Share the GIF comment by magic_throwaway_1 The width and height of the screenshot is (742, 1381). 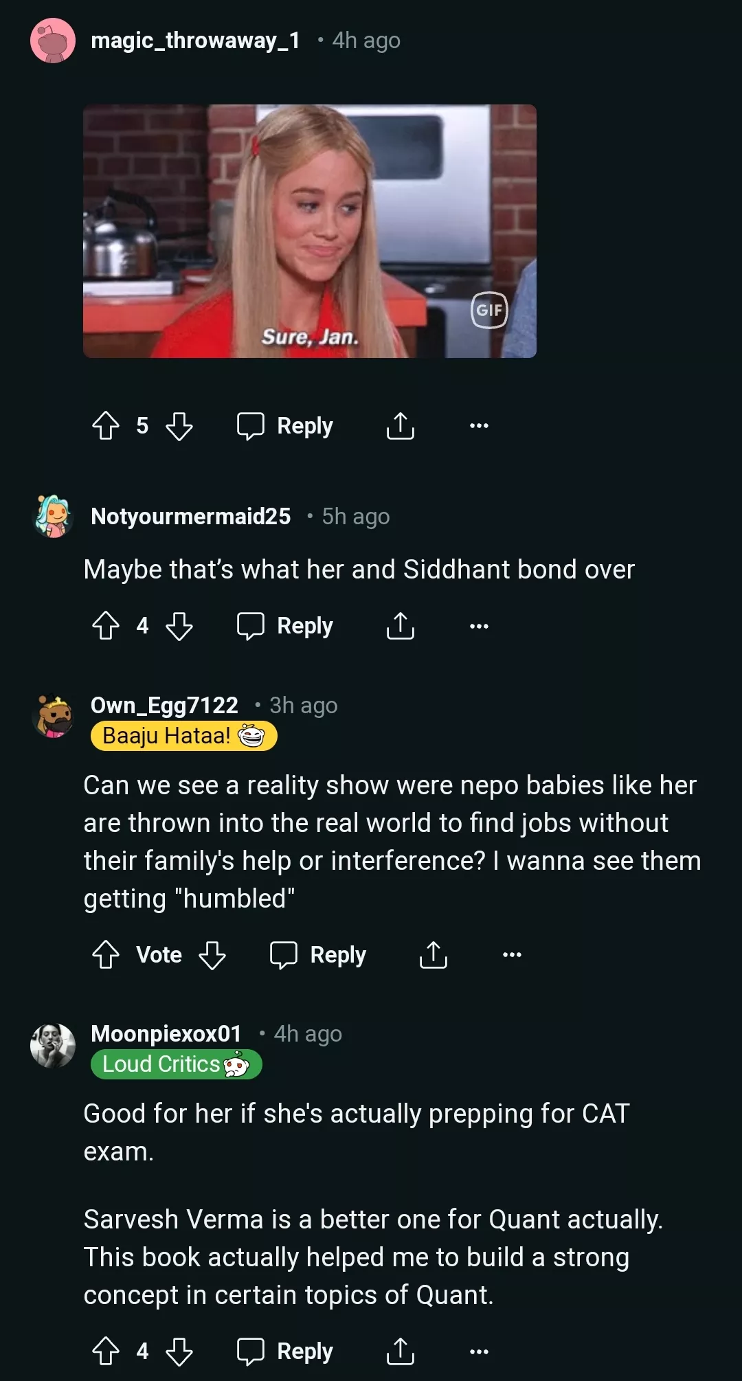tap(401, 426)
